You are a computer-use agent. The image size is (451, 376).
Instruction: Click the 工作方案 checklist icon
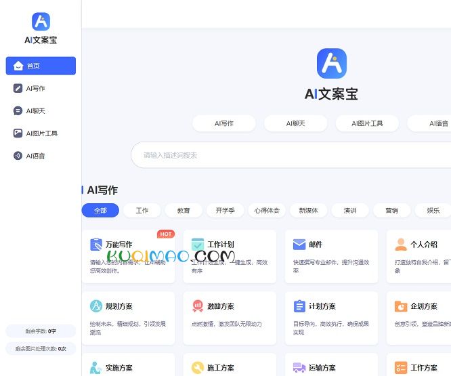(x=401, y=368)
